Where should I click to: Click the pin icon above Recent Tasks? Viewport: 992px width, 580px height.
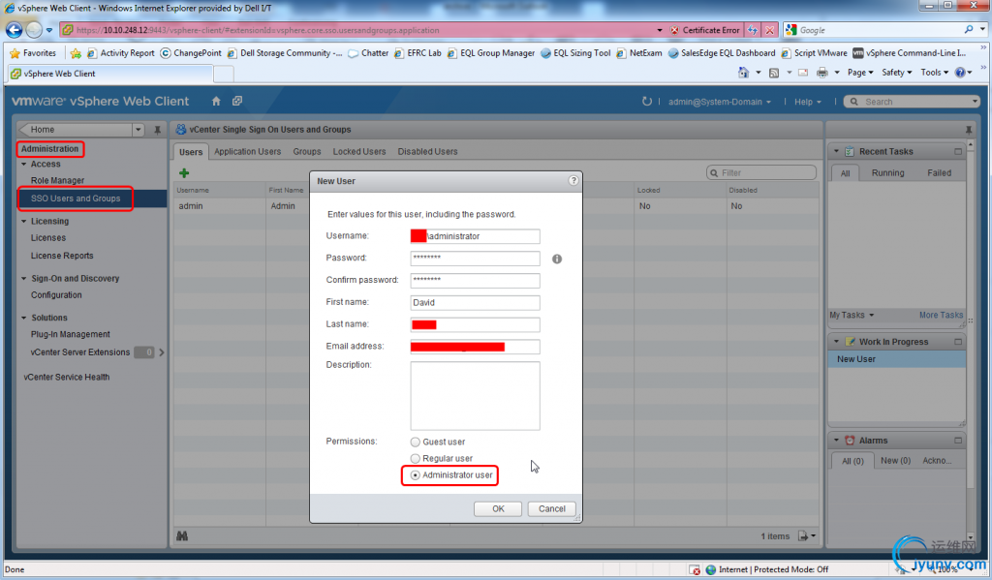(x=969, y=130)
